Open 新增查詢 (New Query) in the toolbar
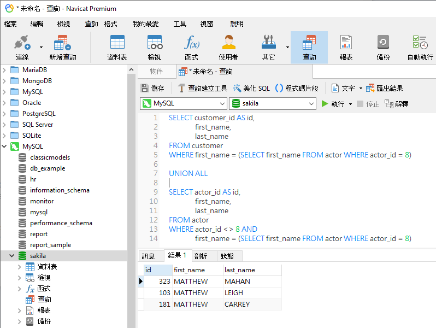This screenshot has height=328, width=436. tap(62, 47)
